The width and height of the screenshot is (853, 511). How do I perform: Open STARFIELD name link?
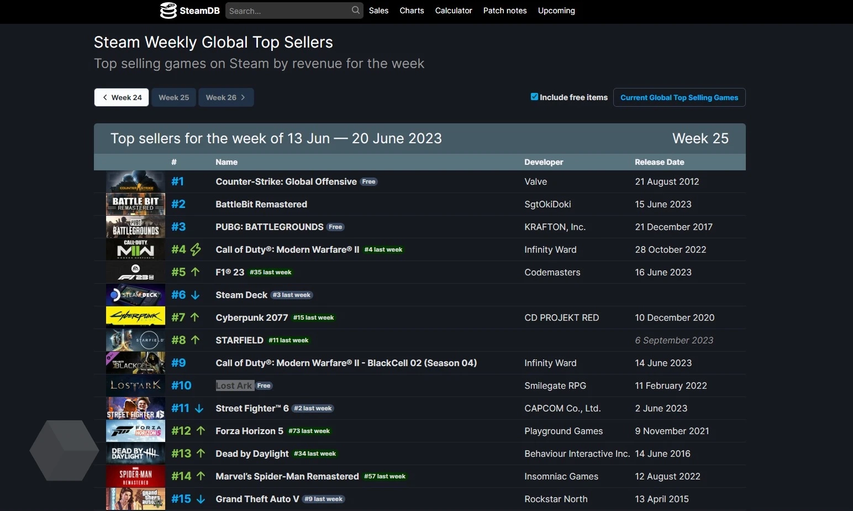point(239,340)
